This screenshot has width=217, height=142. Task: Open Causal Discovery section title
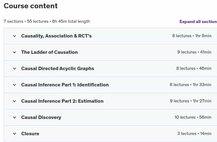tap(41, 117)
